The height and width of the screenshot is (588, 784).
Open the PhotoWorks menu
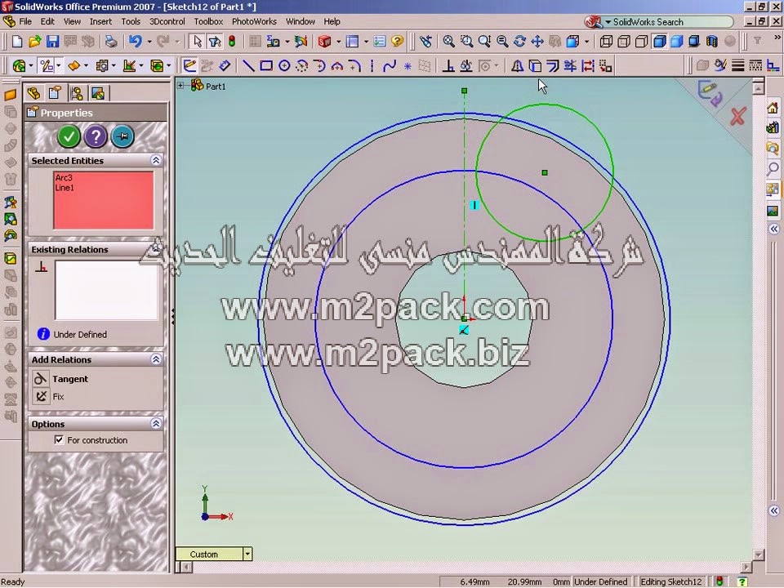pos(254,21)
